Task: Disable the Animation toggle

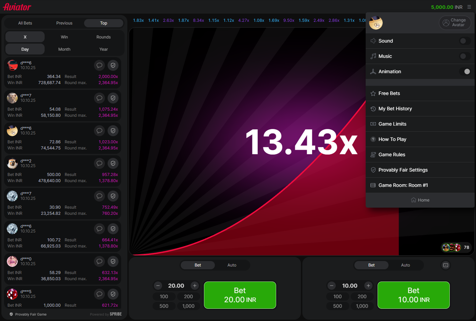Action: 465,71
